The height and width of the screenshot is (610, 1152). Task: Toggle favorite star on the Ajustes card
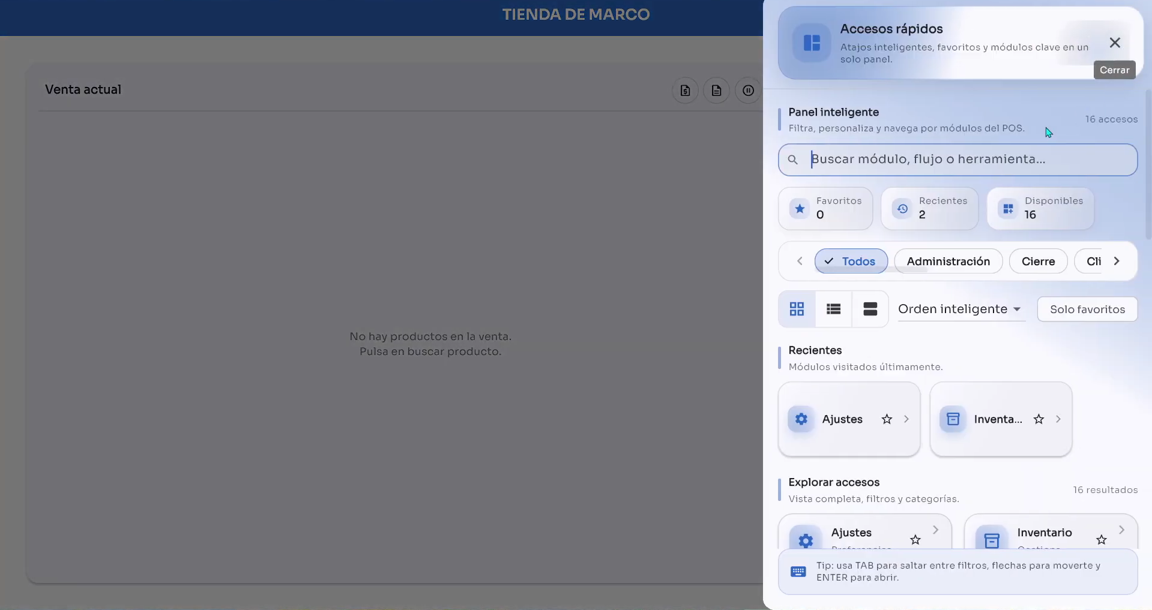(887, 419)
